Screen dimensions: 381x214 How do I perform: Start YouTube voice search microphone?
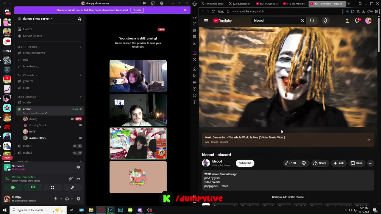pos(325,21)
